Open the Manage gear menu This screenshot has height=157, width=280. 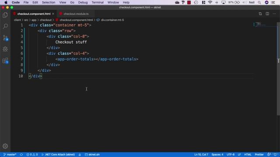tap(5, 146)
